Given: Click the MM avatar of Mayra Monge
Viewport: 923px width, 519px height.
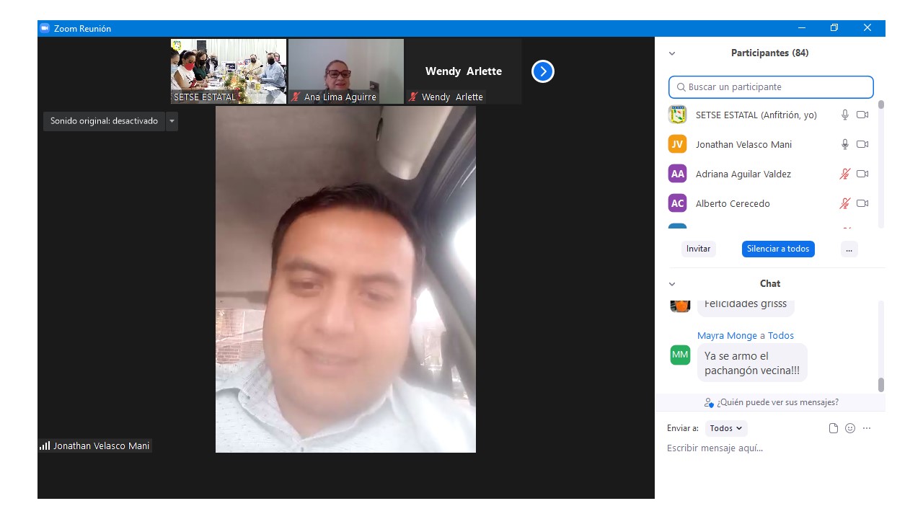Looking at the screenshot, I should click(680, 355).
